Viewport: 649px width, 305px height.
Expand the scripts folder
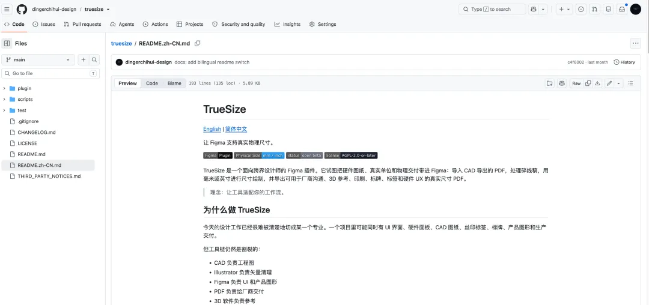pyautogui.click(x=4, y=99)
